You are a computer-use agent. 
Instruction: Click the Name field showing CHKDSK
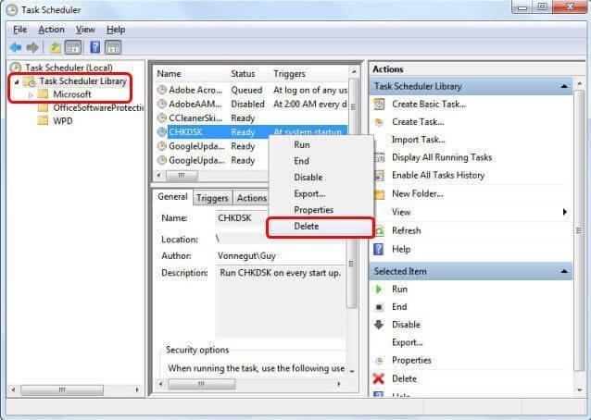point(241,218)
